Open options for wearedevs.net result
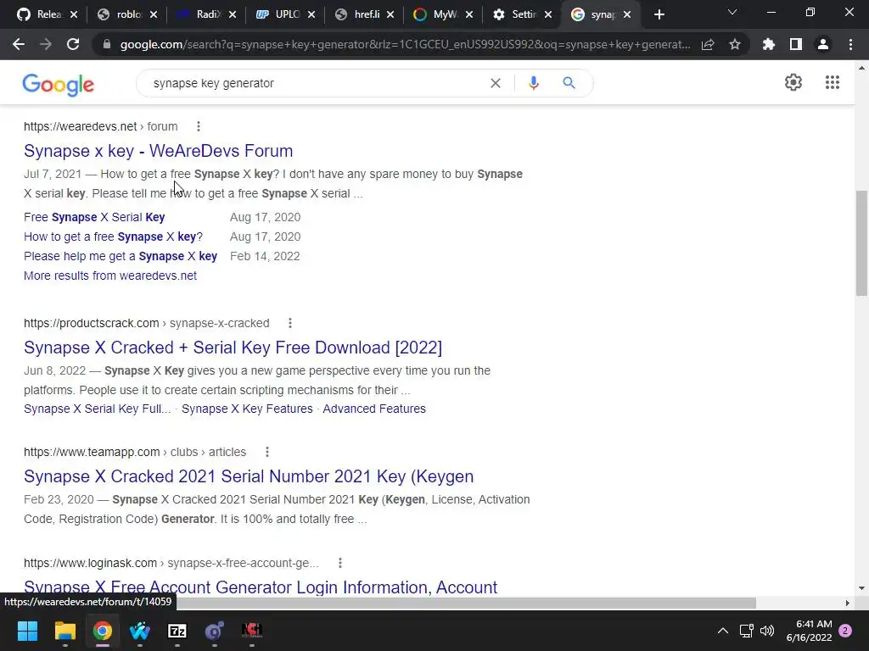The image size is (869, 651). (199, 126)
